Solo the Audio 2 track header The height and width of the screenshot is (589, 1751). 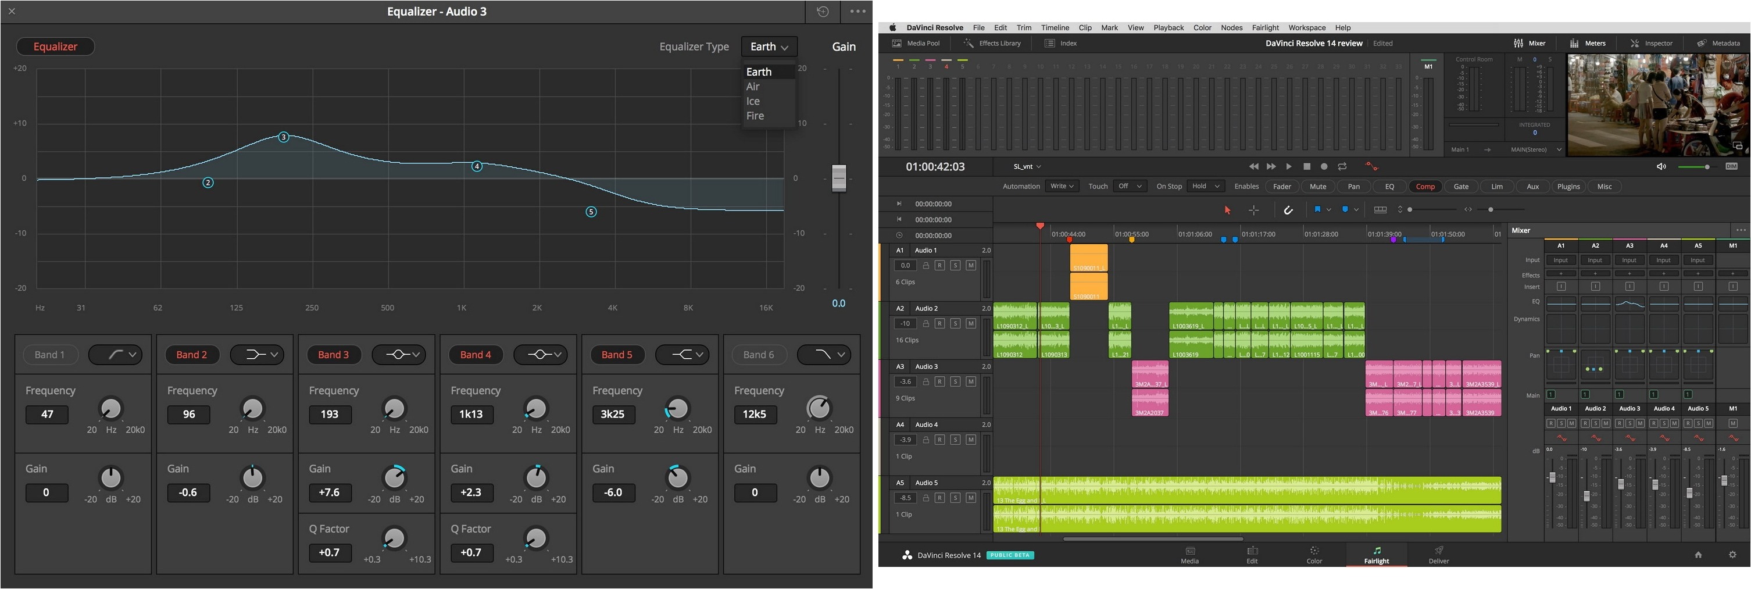tap(955, 324)
